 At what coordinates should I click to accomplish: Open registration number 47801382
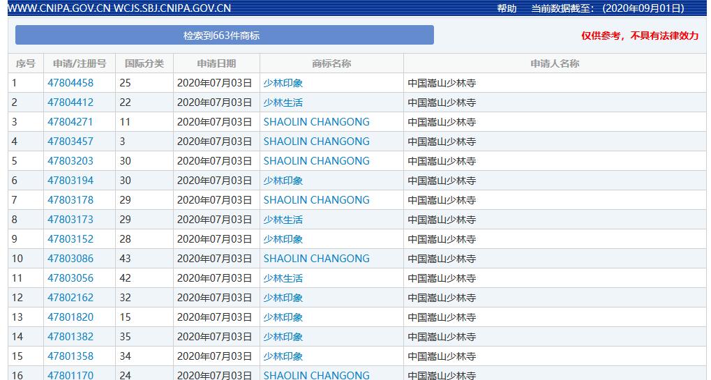70,336
